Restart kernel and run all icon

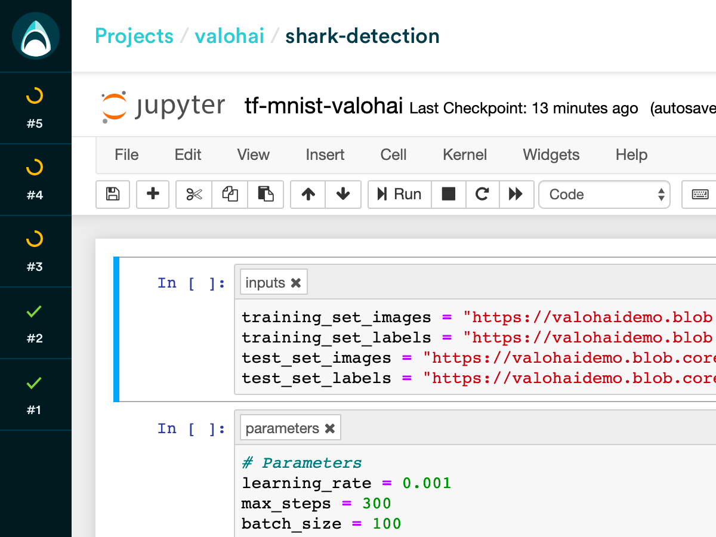pyautogui.click(x=516, y=194)
